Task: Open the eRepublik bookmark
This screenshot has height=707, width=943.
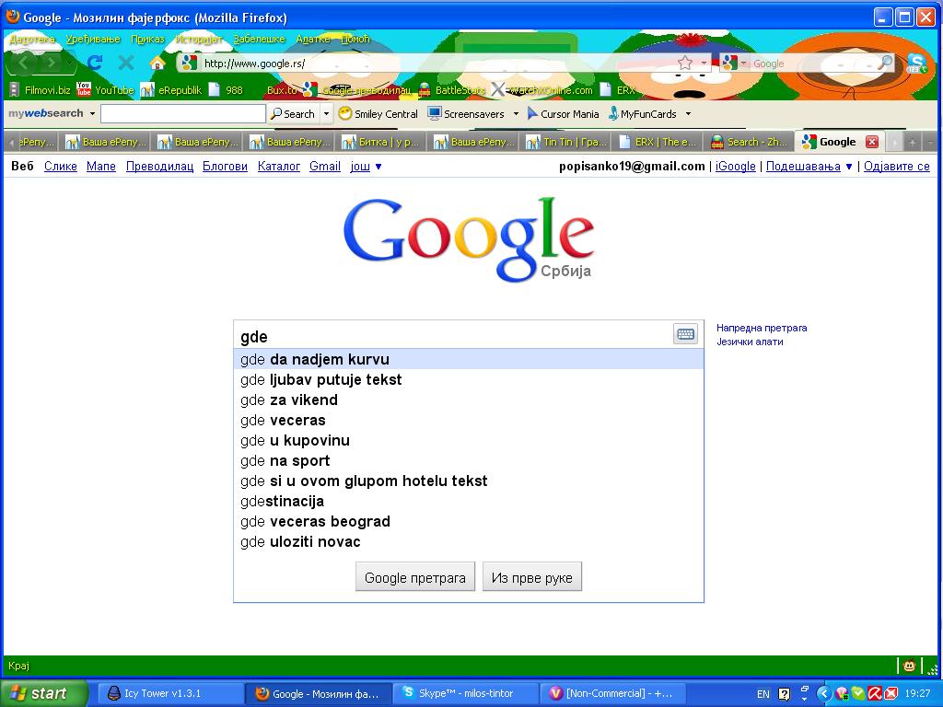Action: click(171, 90)
